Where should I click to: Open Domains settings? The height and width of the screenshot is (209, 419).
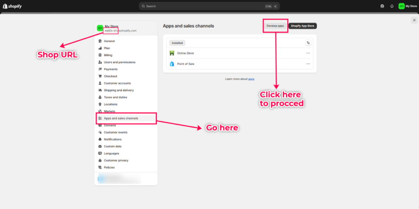click(126, 125)
